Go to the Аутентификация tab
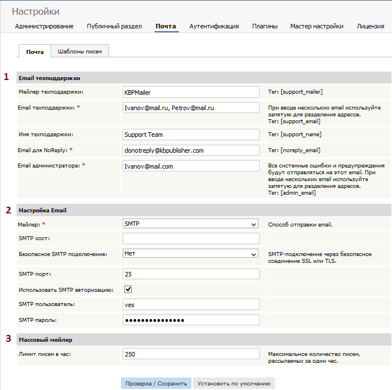 point(214,26)
